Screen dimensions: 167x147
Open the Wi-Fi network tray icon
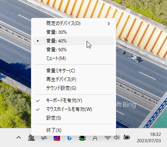coord(108,138)
